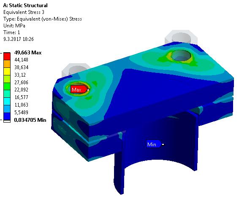Image resolution: width=239 pixels, height=201 pixels.
Task: Select the red legend color band
Action: tap(7, 56)
